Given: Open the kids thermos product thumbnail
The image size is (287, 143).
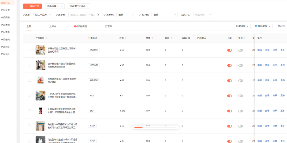Looking at the screenshot, I should point(40,111).
